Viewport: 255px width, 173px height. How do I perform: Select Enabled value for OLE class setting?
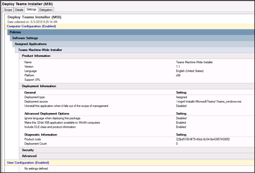[181, 127]
